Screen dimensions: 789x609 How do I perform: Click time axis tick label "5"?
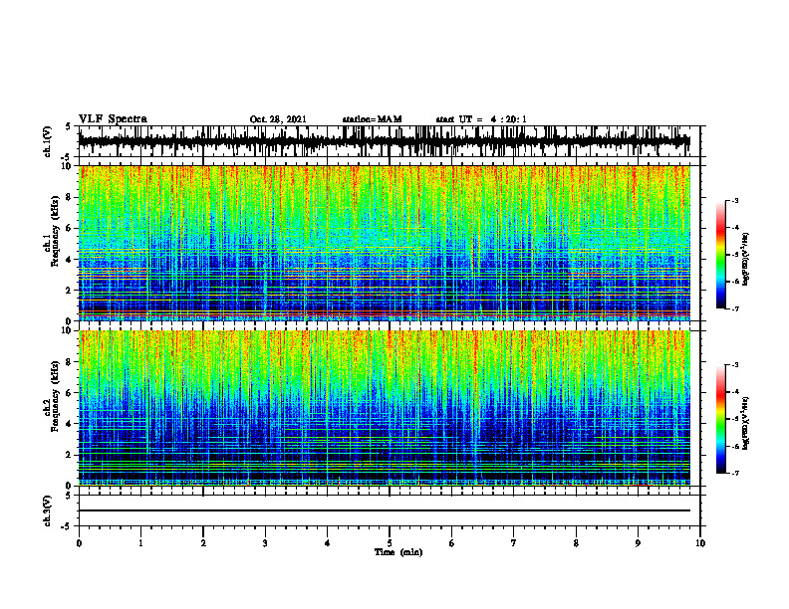tap(390, 543)
